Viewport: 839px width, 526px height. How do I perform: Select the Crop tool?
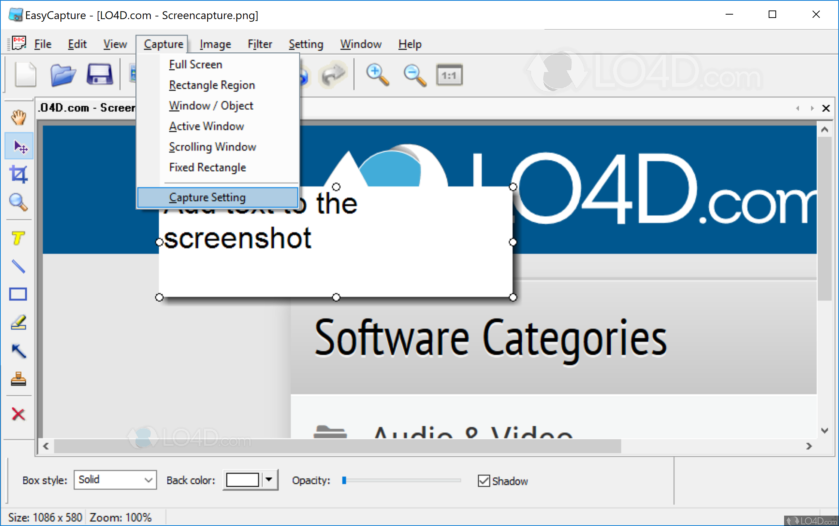point(18,174)
